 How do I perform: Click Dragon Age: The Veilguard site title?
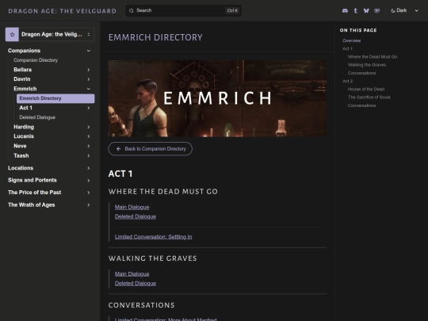click(x=63, y=11)
